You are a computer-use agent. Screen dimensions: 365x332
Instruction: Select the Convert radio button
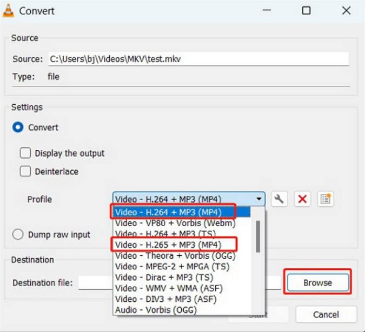(x=18, y=127)
